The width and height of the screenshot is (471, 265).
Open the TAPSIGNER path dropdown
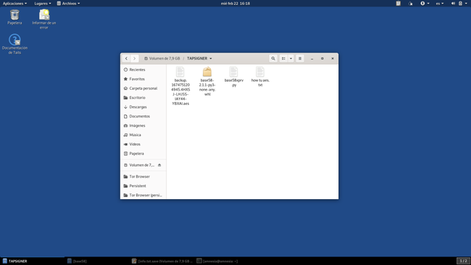[x=199, y=59]
